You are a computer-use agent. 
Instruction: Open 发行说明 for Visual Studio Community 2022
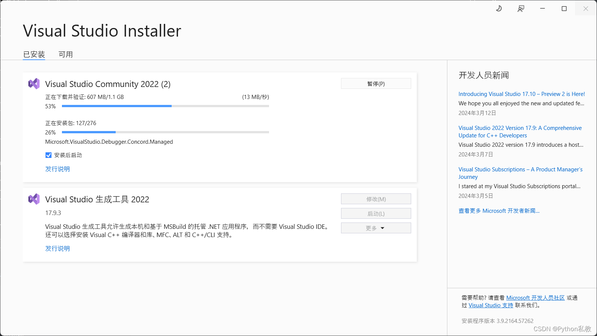[57, 169]
